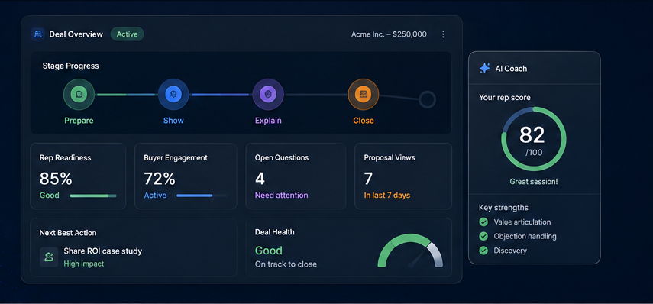This screenshot has height=304, width=653.
Task: Click the Value articulation green checkmark
Action: pyautogui.click(x=483, y=222)
